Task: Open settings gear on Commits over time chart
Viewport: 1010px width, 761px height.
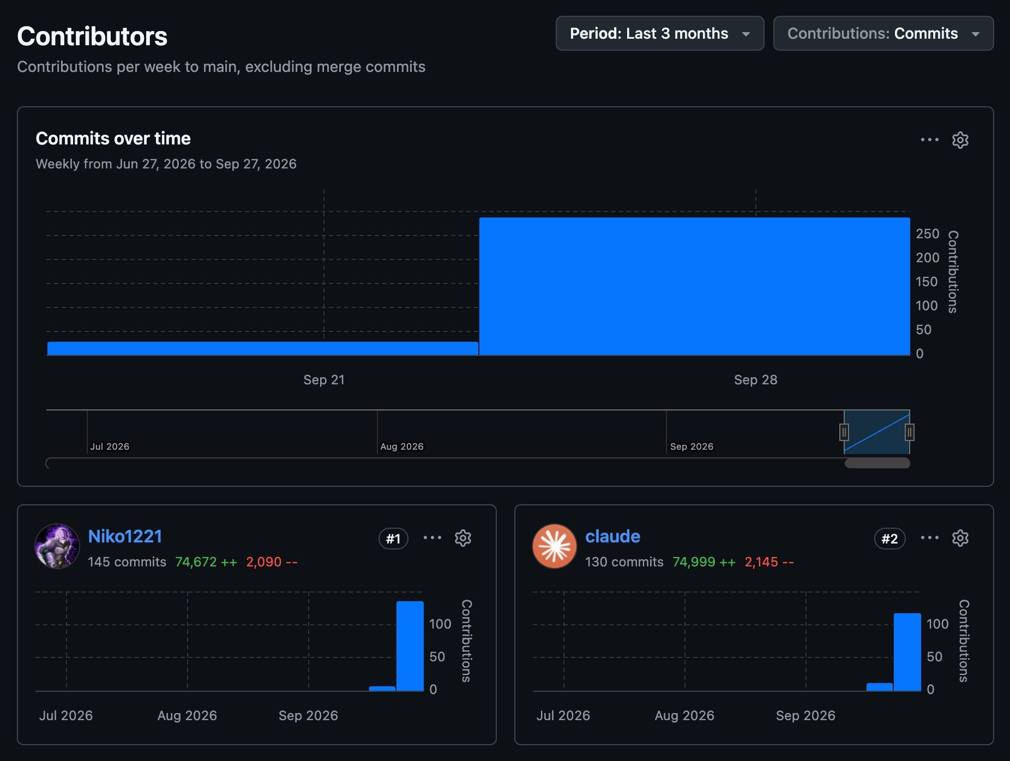Action: (960, 140)
